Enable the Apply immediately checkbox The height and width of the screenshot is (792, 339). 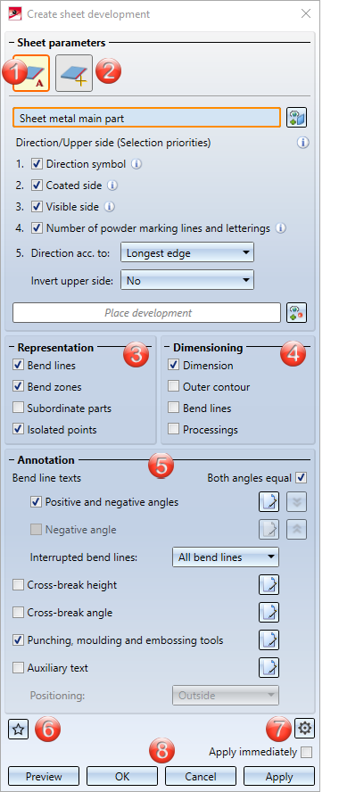(x=306, y=753)
